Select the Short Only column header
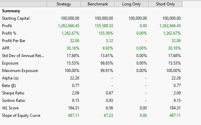Screen dimensions: 201x125 [165, 4]
